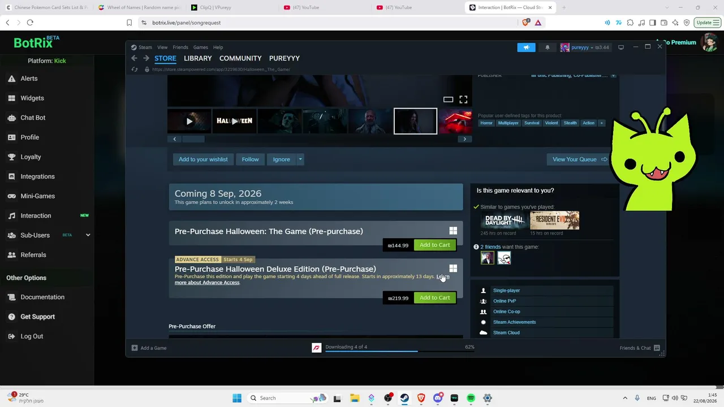Click the Stealth tag
724x407 pixels.
570,123
